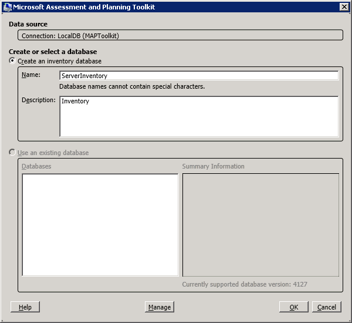Click the 'Description:' label
This screenshot has height=323, width=352.
pyautogui.click(x=38, y=100)
